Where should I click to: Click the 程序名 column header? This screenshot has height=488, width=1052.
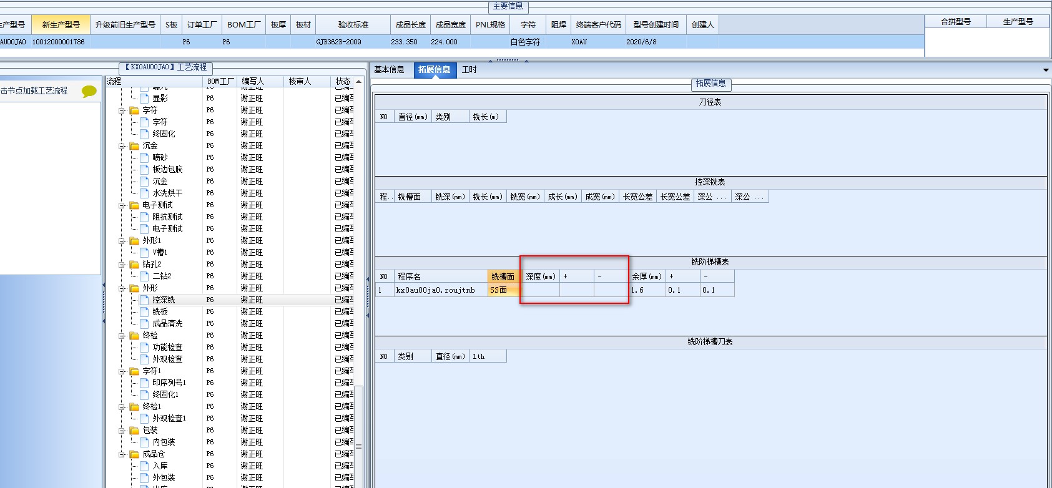click(x=441, y=276)
